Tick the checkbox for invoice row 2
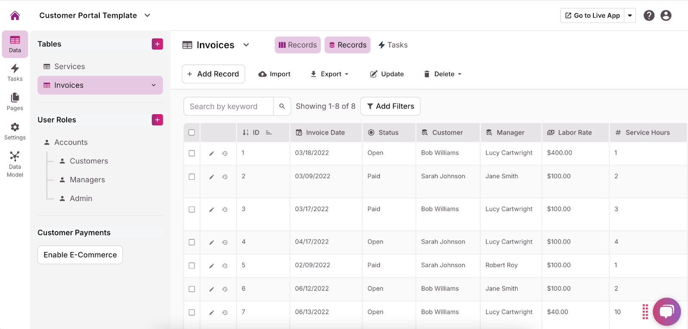Image resolution: width=688 pixels, height=329 pixels. pos(192,177)
